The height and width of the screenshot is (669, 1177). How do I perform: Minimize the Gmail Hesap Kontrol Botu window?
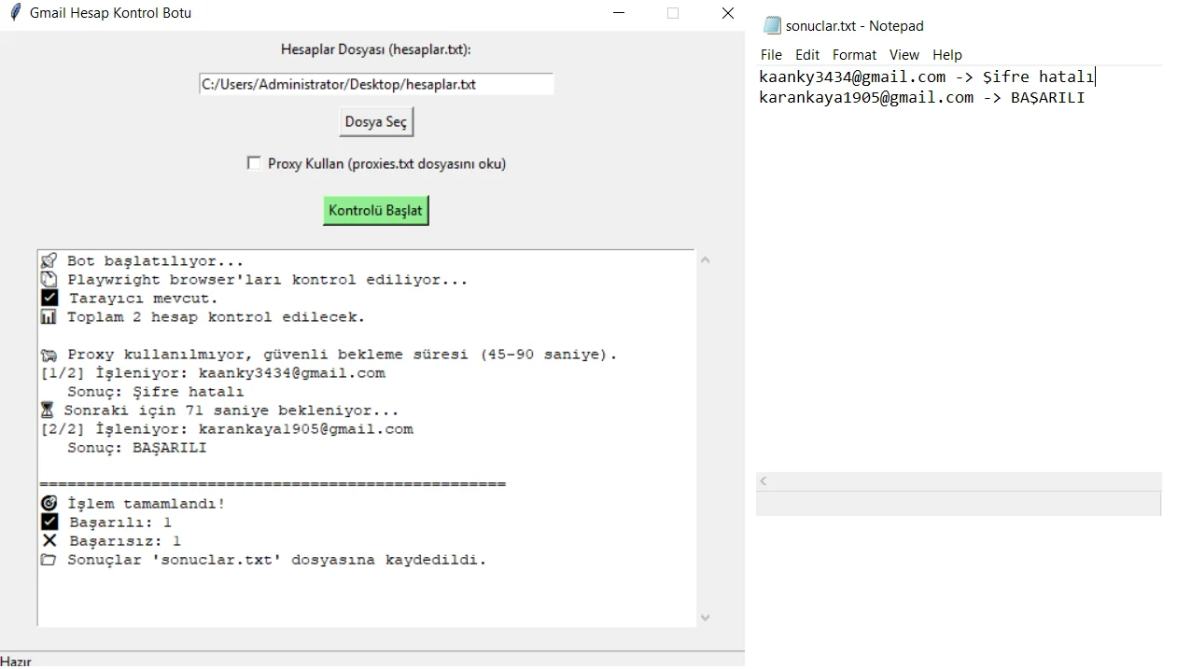pyautogui.click(x=619, y=13)
